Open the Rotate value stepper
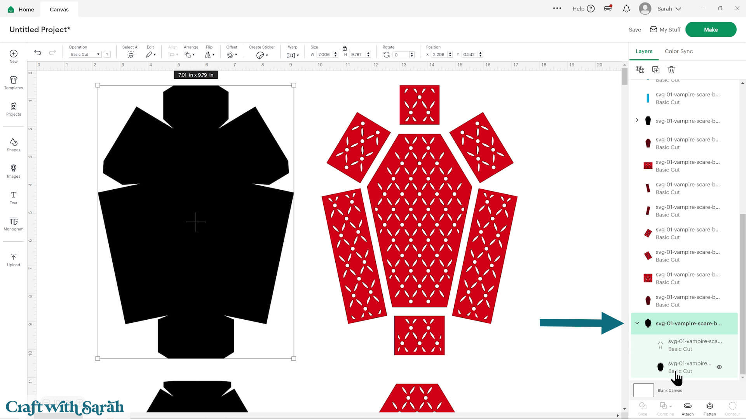Viewport: 746px width, 419px height. click(x=412, y=54)
